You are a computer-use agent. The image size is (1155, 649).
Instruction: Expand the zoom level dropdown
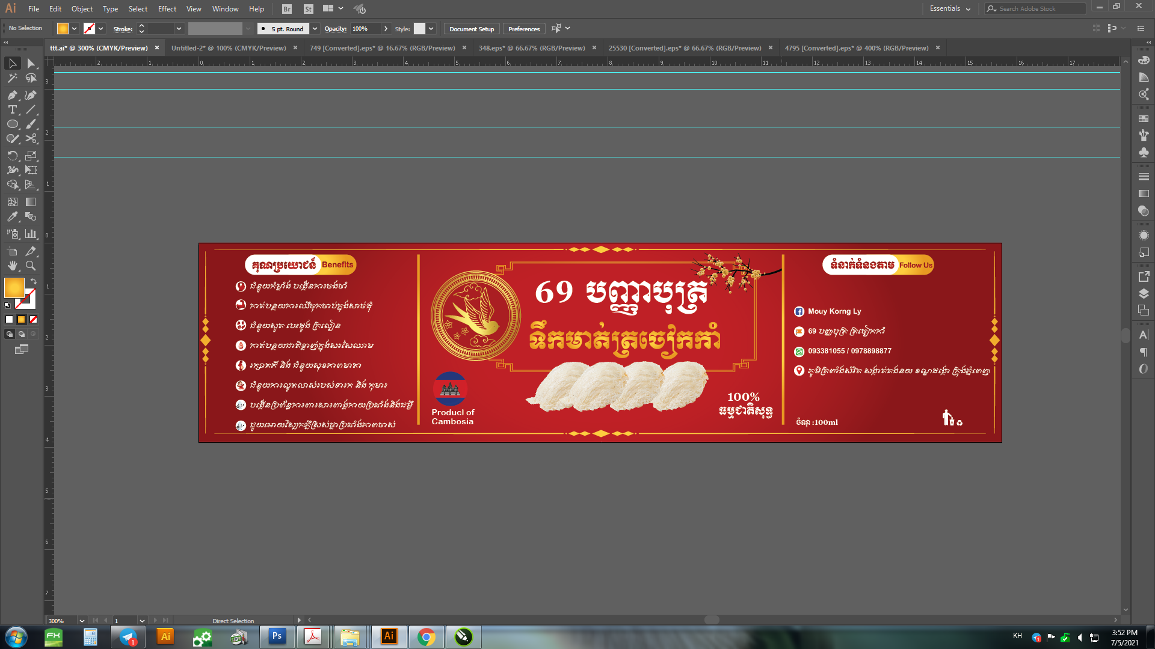[82, 621]
